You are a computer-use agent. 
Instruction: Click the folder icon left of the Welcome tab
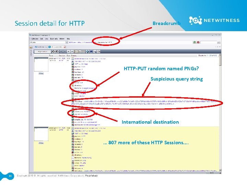(31, 47)
